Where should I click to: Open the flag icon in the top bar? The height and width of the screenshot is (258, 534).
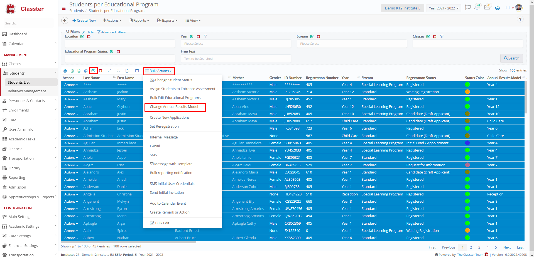click(468, 8)
